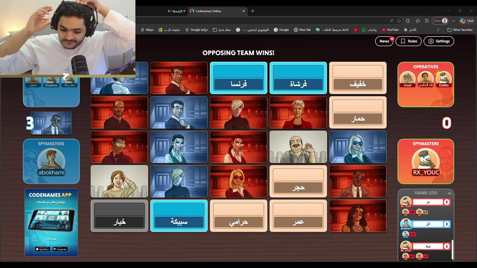Viewport: 477px width, 268px height.
Task: Click the بريد clue in the game log
Action: [x=428, y=246]
